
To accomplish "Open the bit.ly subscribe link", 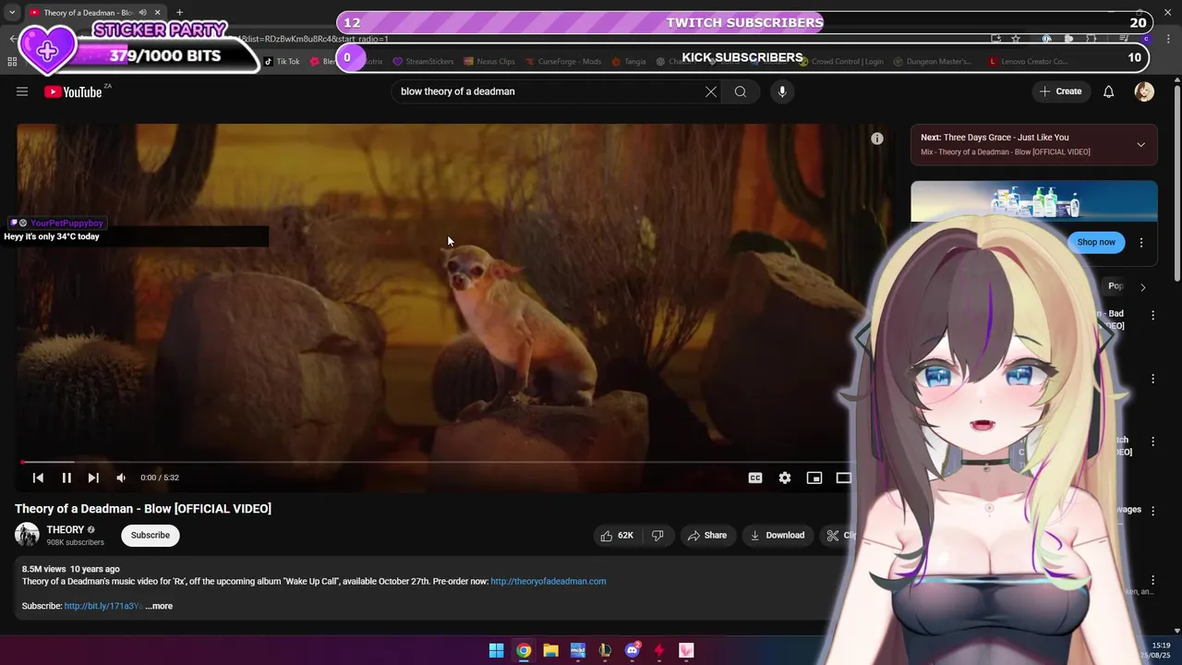I will tap(103, 606).
